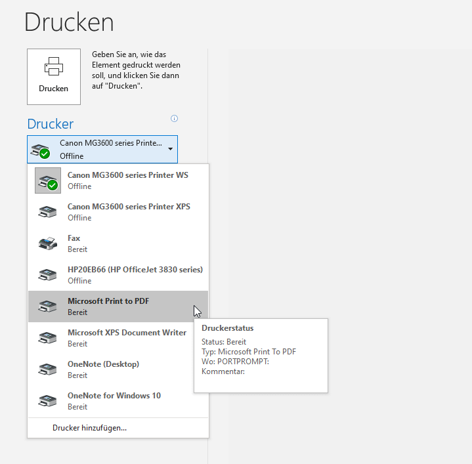Click the Offline status in printer combo box
Screen dimensions: 472x464
(72, 156)
